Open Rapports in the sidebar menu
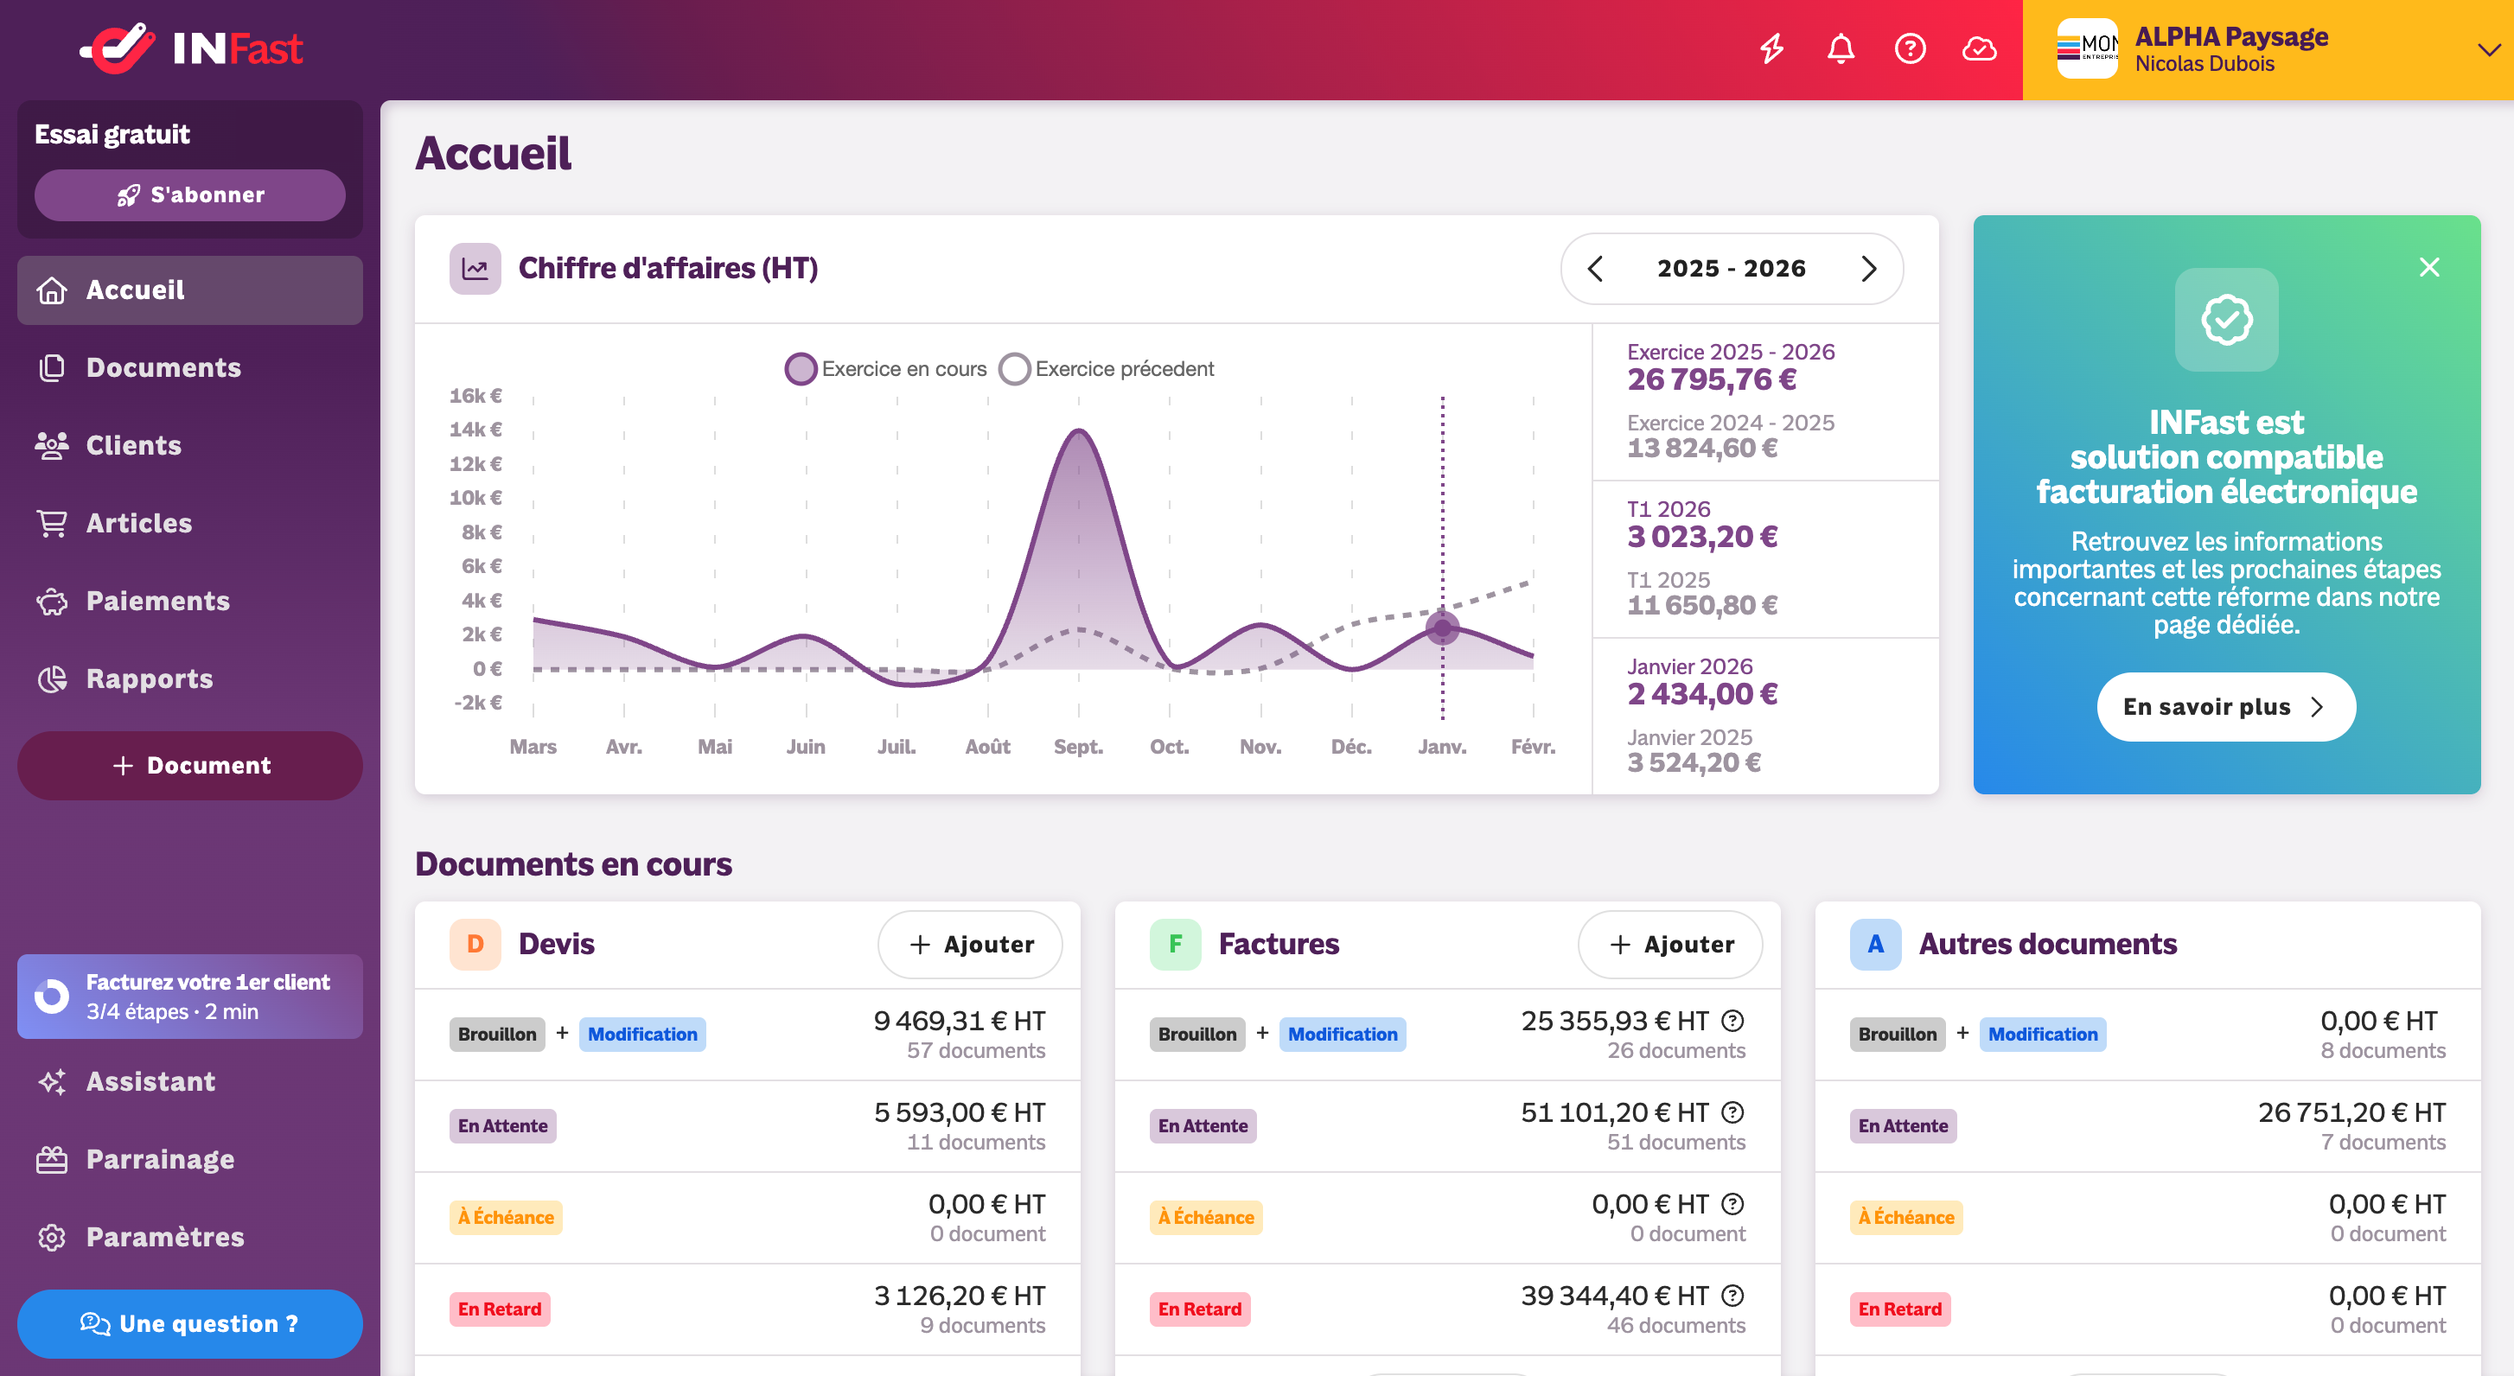The image size is (2514, 1376). click(x=150, y=678)
